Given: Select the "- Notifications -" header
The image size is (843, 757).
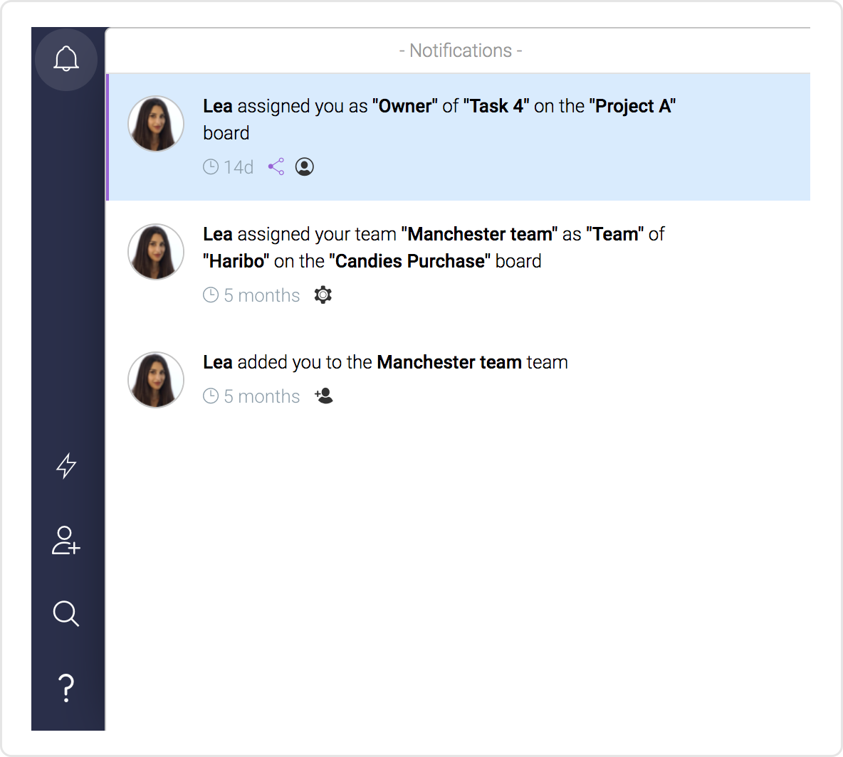Looking at the screenshot, I should (461, 51).
